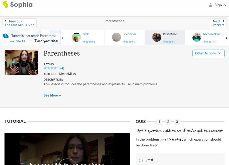Click the blue number 6 tutorials badge
Viewport: 229px width, 165px height.
point(5,36)
